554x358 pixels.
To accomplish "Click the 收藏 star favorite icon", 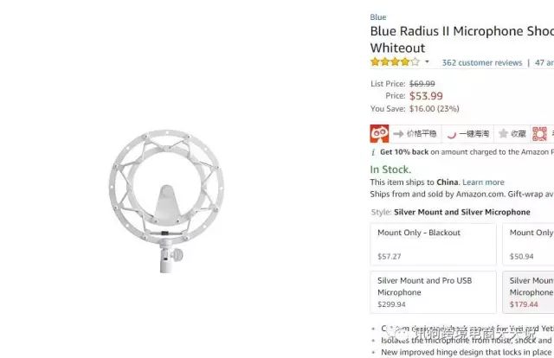I will (x=503, y=133).
